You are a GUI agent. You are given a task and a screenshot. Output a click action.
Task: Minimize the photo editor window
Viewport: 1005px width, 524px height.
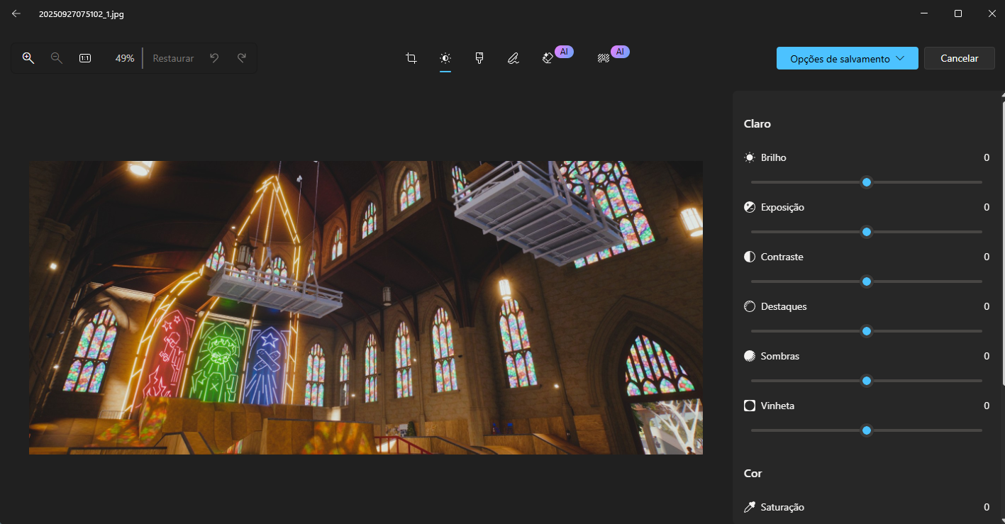(x=924, y=13)
